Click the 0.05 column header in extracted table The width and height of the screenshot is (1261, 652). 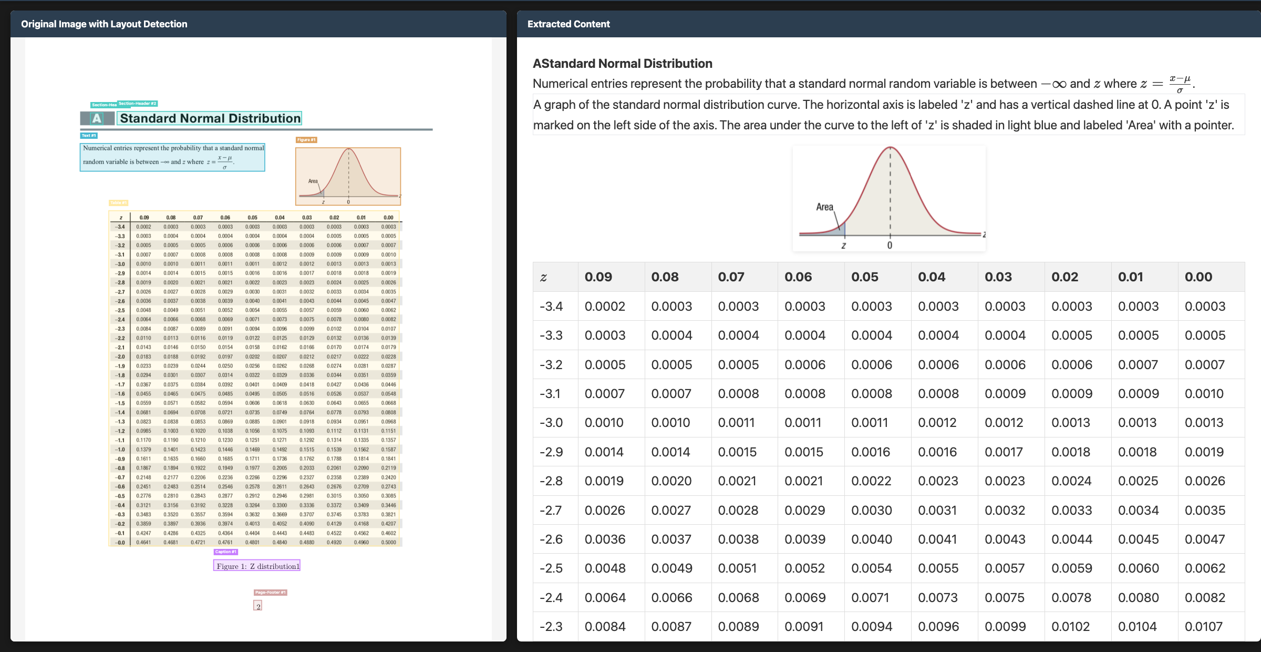pyautogui.click(x=864, y=277)
